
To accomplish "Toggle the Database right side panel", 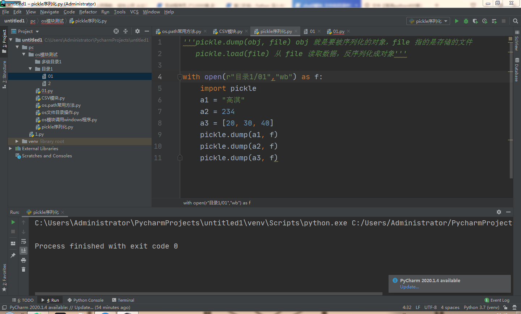I will 517,70.
